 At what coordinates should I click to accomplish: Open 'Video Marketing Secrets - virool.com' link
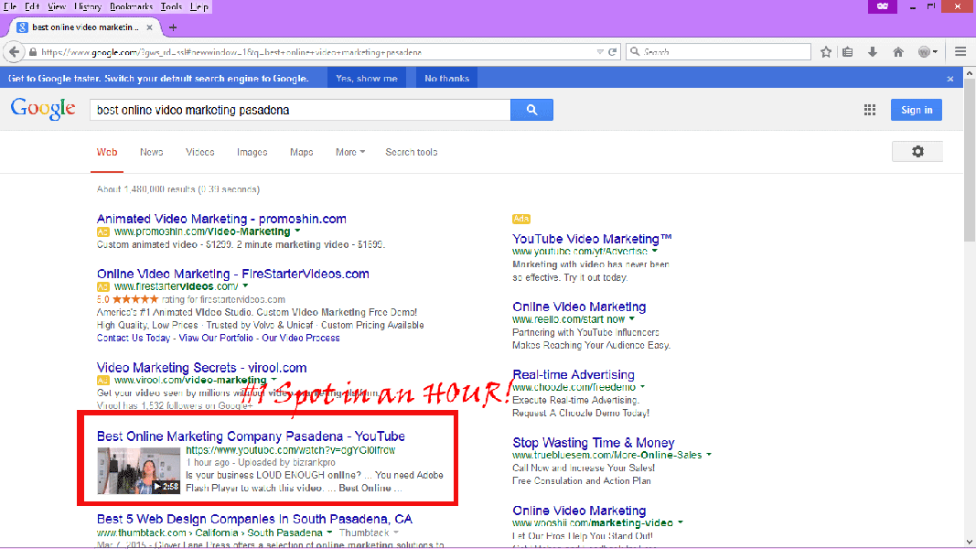click(x=201, y=368)
